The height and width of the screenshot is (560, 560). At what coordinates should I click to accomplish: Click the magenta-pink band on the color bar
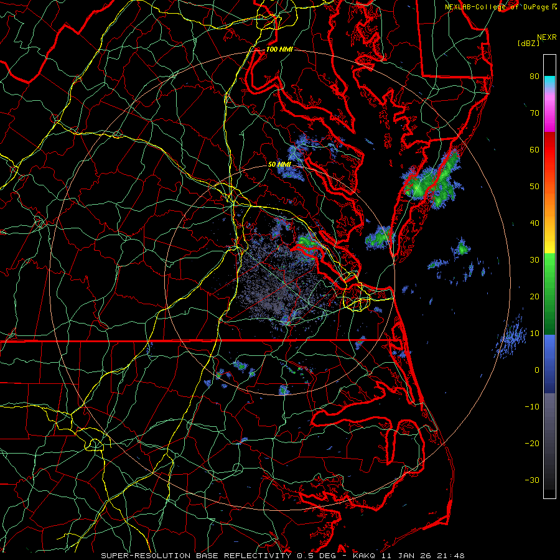coord(549,113)
